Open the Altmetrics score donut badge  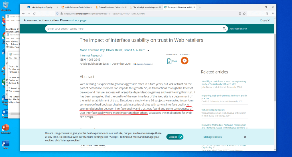coord(184,61)
